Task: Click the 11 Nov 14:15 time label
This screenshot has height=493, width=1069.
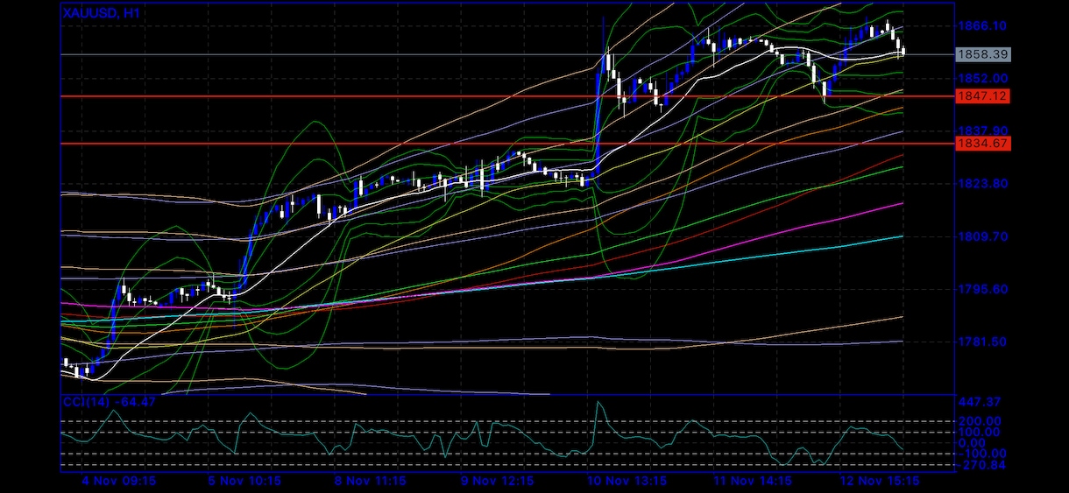Action: (x=752, y=482)
